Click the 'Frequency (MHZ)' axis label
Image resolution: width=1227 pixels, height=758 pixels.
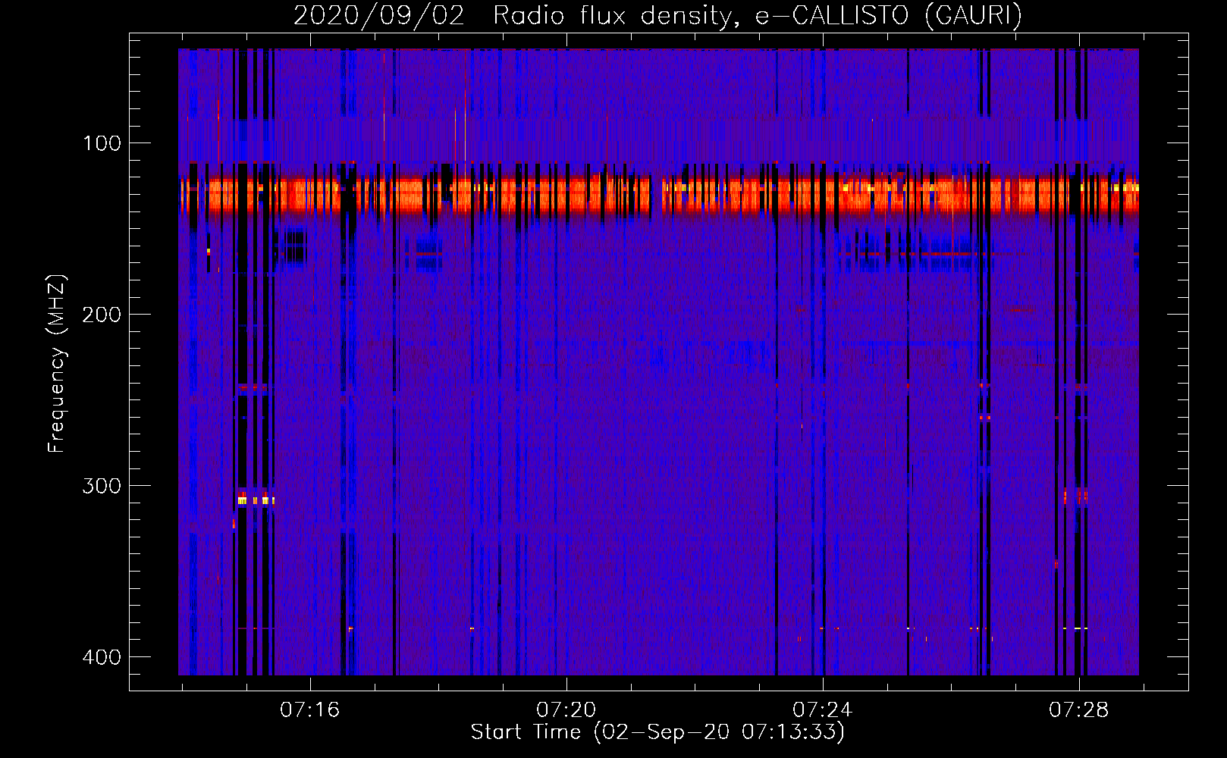click(58, 364)
